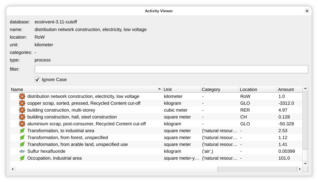Select 'copper scrap, sorted, pressed' row name
Image resolution: width=318 pixels, height=182 pixels.
(x=84, y=103)
